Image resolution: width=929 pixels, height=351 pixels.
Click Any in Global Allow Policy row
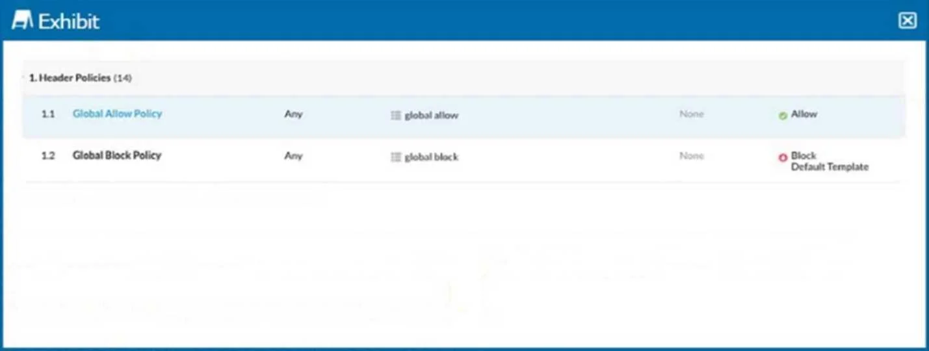point(293,114)
